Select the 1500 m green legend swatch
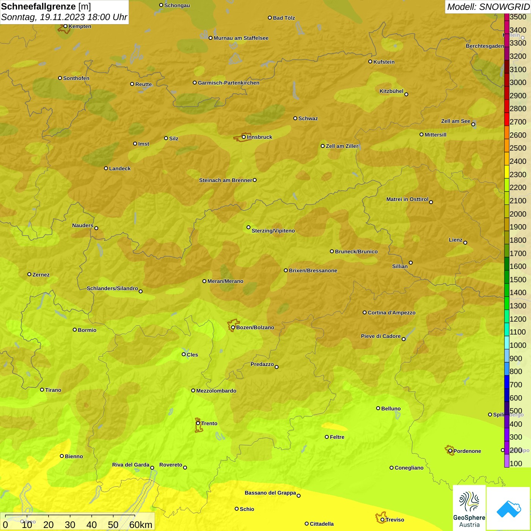This screenshot has height=531, width=531. (x=507, y=277)
